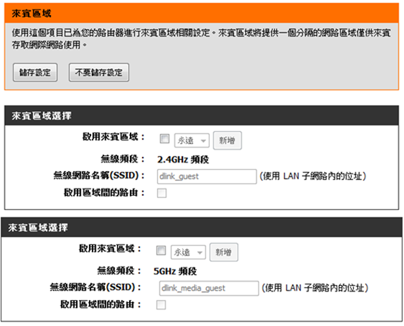Toggle 啟用區域間的路由 checkbox for 5GHz band
This screenshot has height=326, width=404.
click(x=161, y=305)
